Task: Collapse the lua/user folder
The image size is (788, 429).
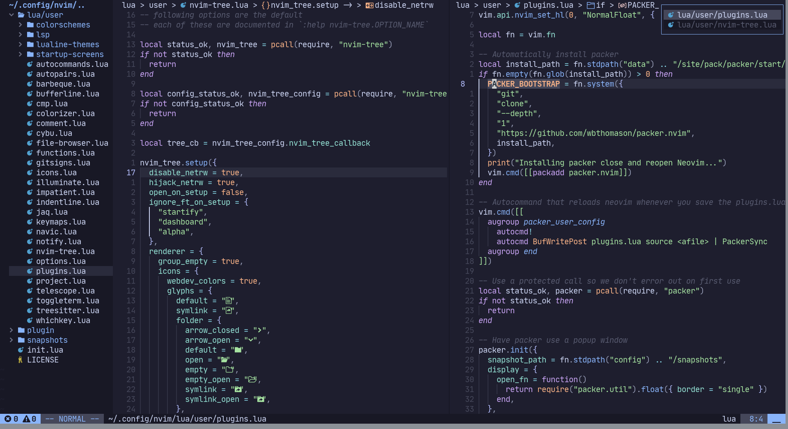Action: 11,15
